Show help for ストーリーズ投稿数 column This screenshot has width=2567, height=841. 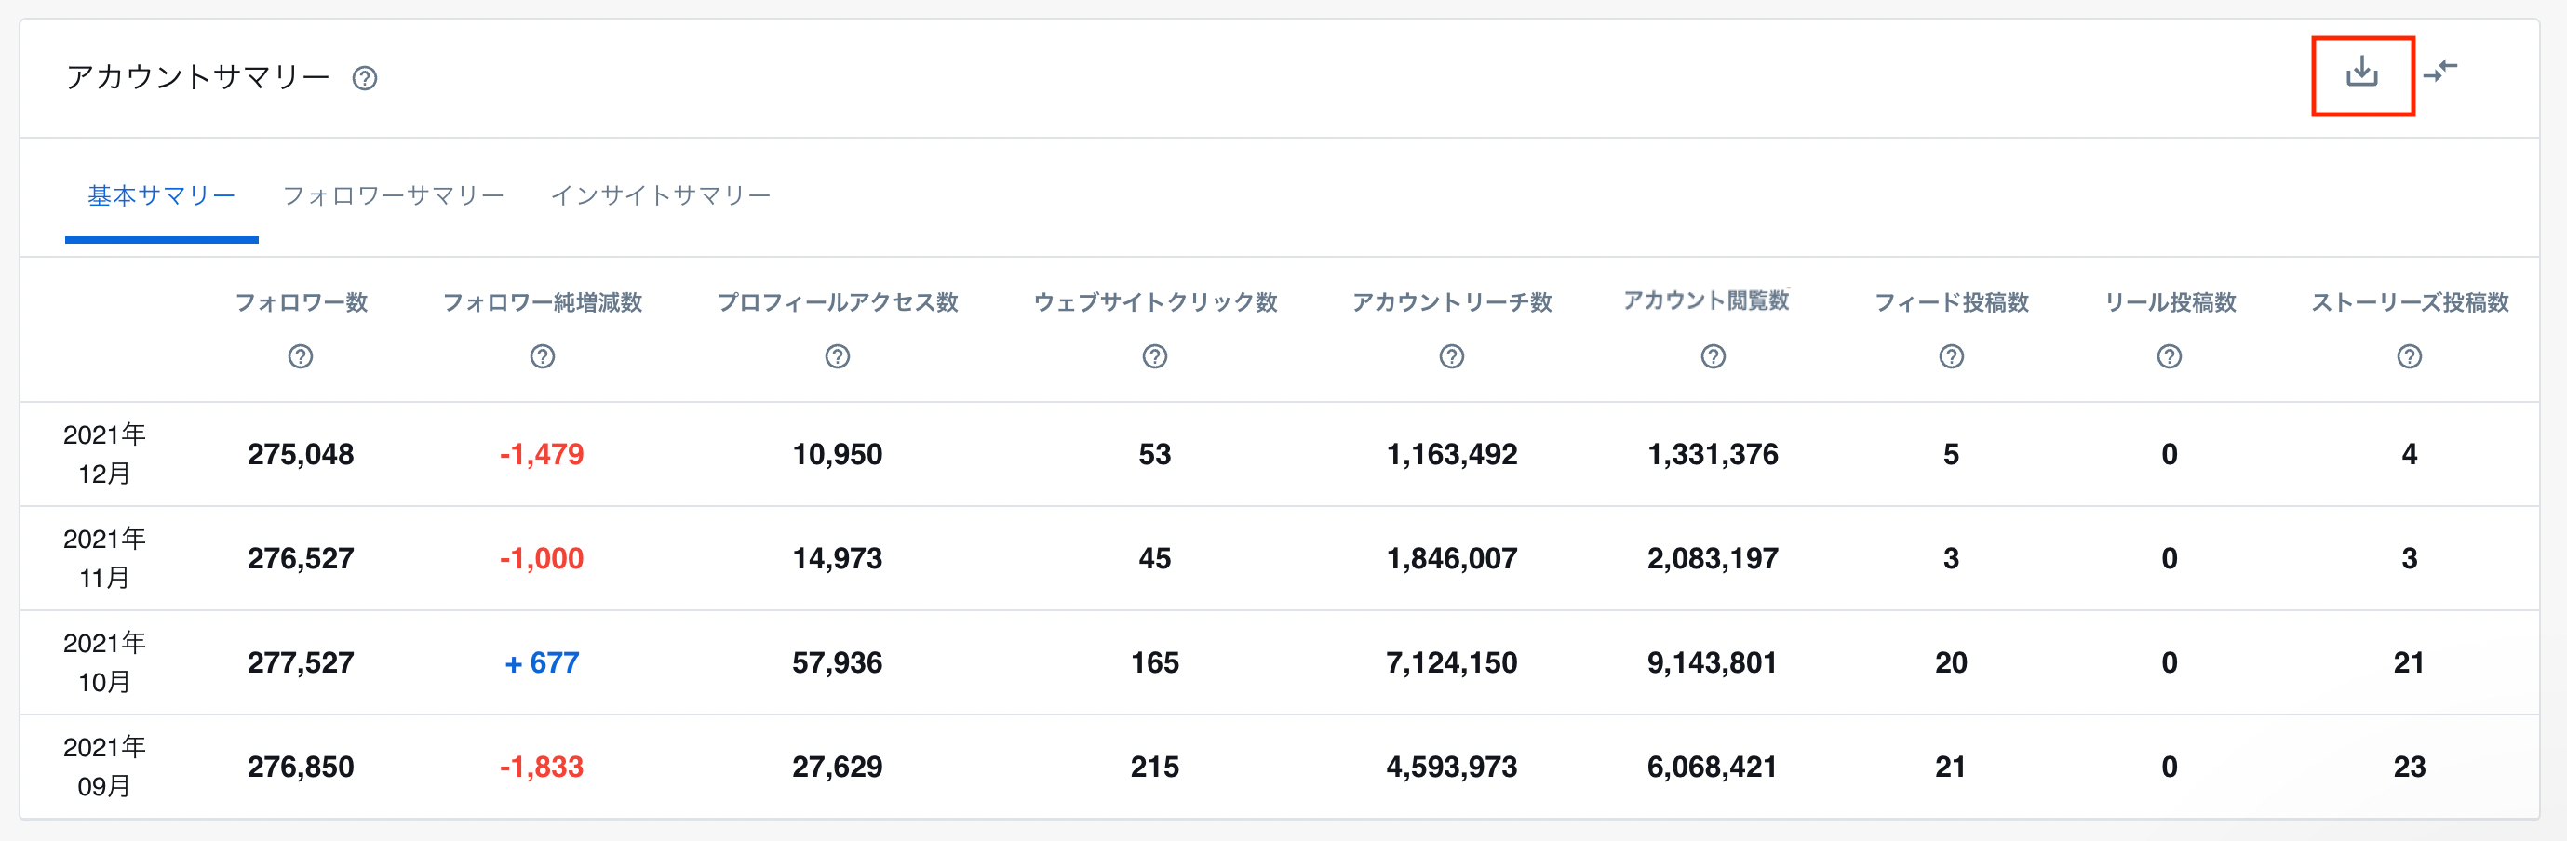tap(2409, 356)
